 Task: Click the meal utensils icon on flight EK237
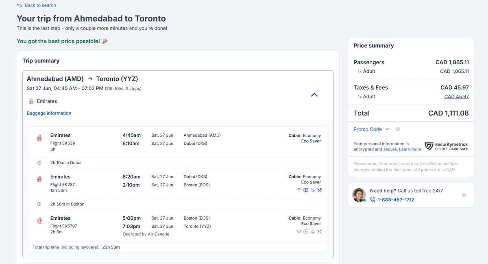[x=320, y=190]
